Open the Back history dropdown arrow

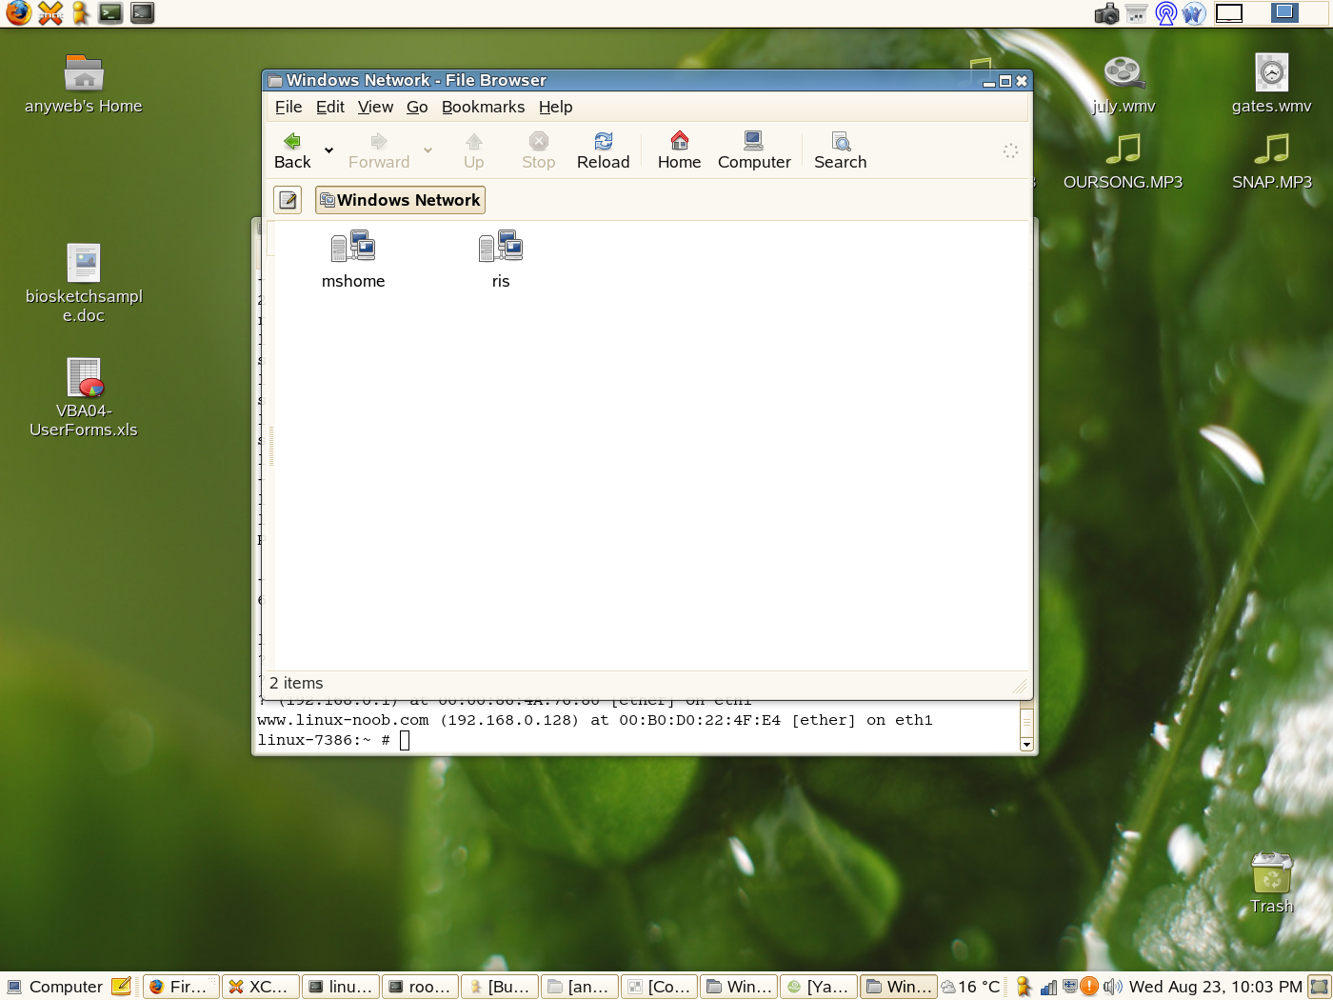(x=328, y=150)
